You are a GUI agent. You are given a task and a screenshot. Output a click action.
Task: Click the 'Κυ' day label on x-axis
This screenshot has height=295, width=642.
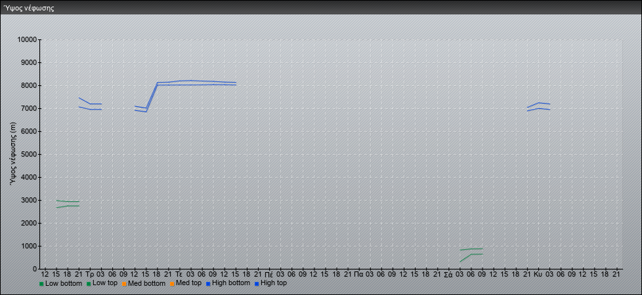pyautogui.click(x=538, y=274)
